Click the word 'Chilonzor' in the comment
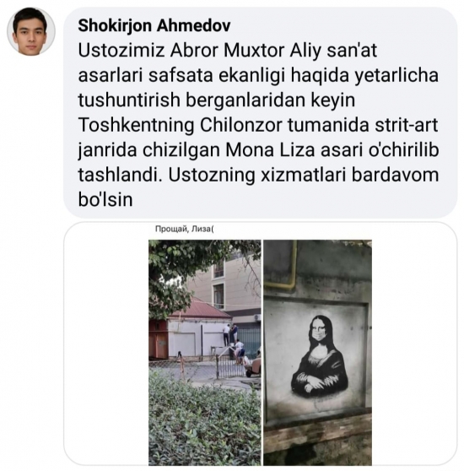Image resolution: width=464 pixels, height=471 pixels. pos(241,125)
